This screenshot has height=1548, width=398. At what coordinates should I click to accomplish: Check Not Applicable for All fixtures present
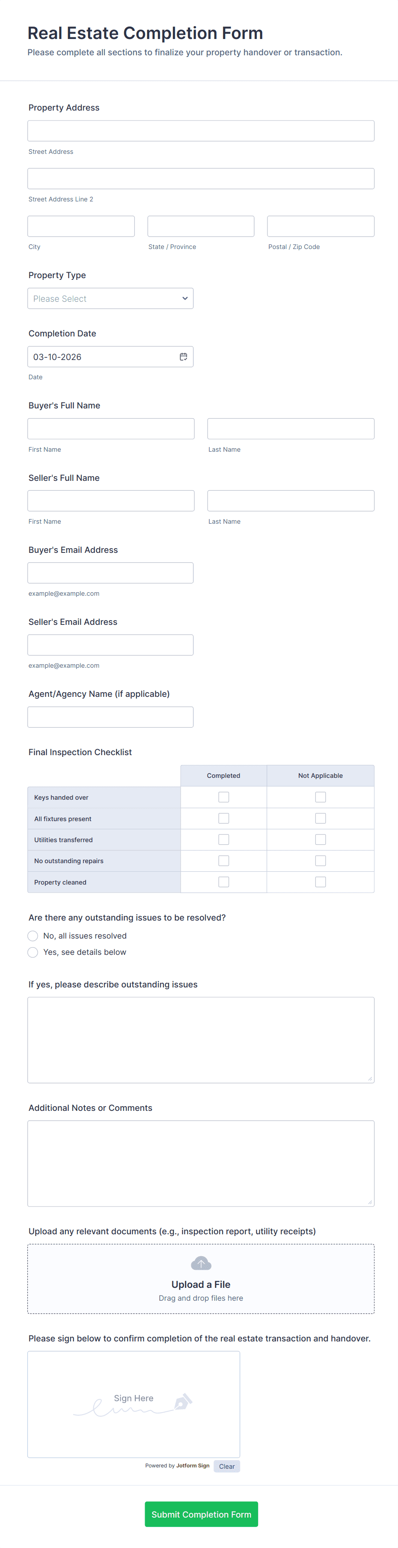(x=321, y=819)
